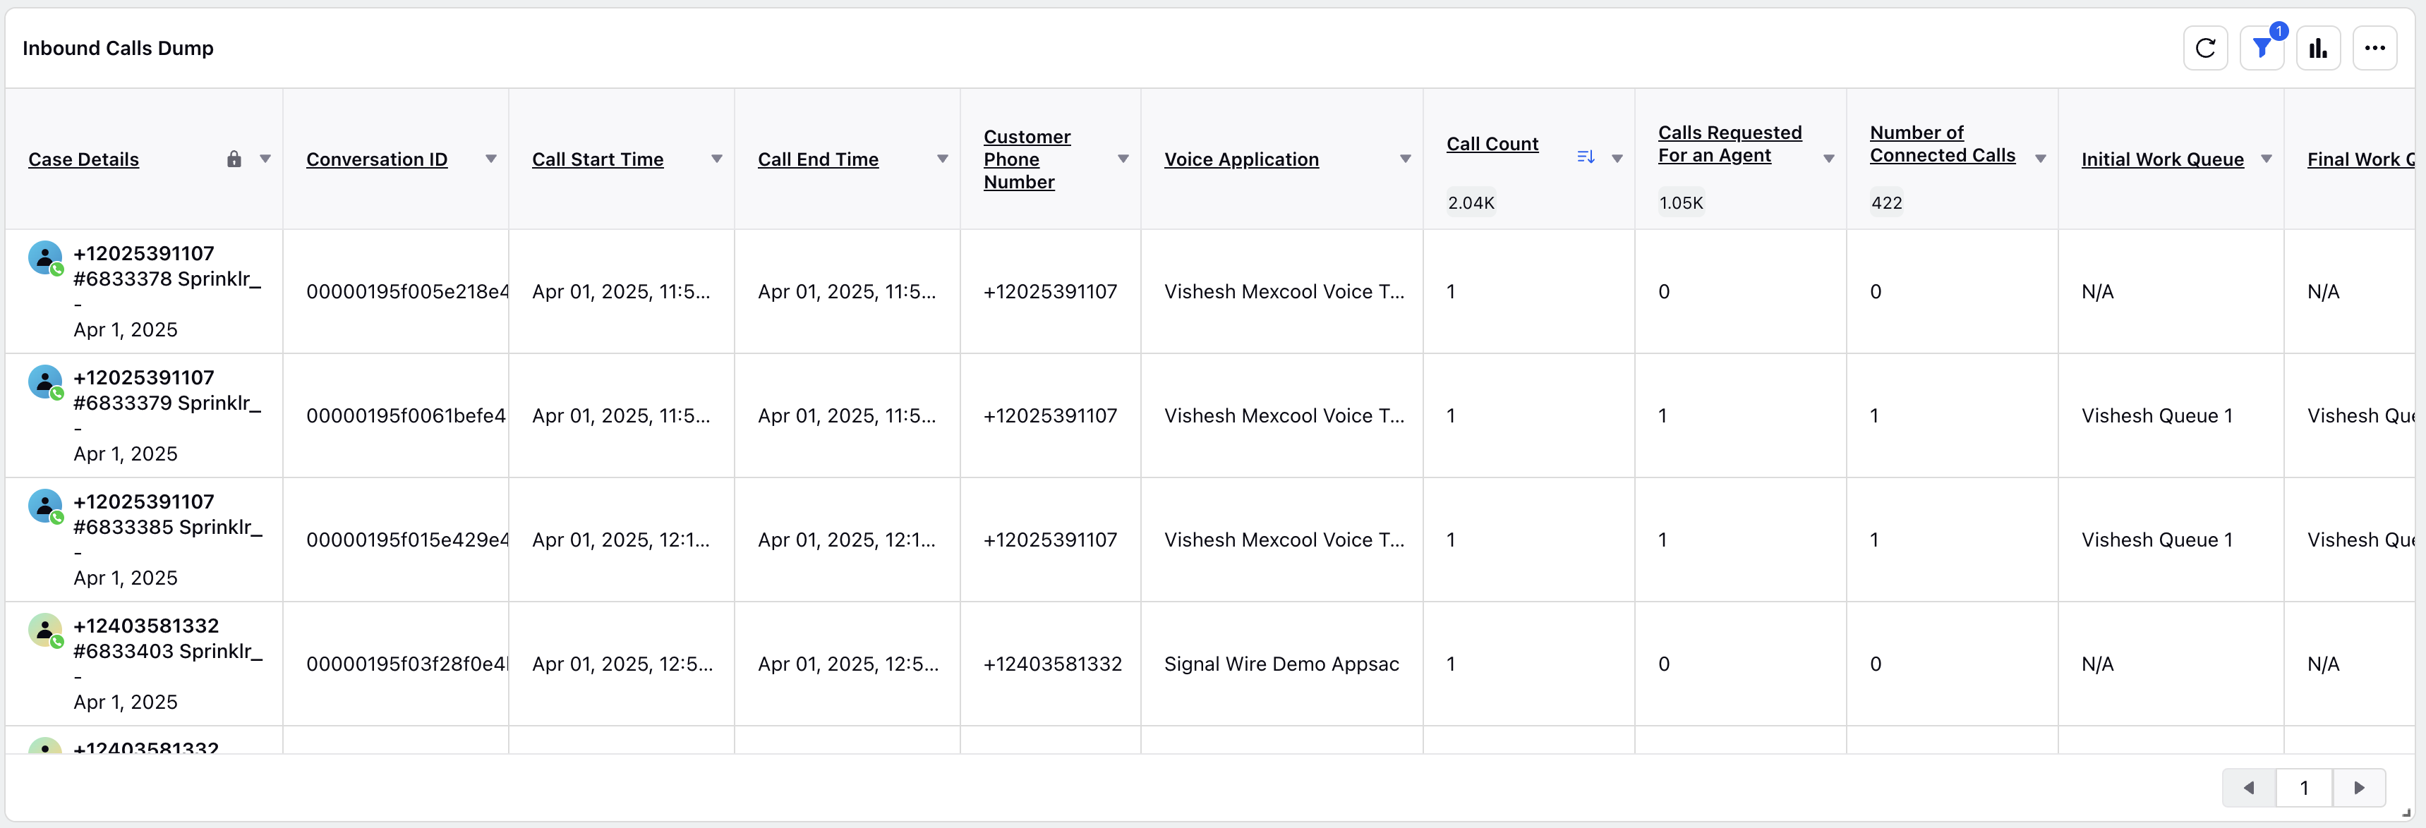Select conversation ID 00000195f0061befe4
The width and height of the screenshot is (2426, 828).
pos(406,416)
